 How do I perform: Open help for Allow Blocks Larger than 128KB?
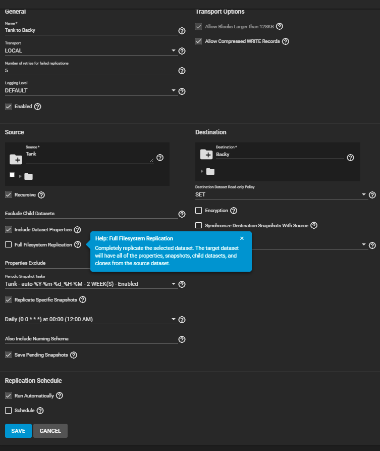coord(280,26)
